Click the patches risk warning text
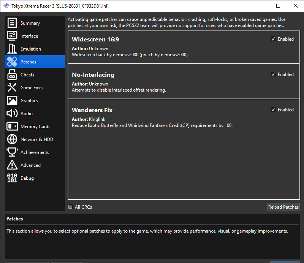 [x=176, y=22]
